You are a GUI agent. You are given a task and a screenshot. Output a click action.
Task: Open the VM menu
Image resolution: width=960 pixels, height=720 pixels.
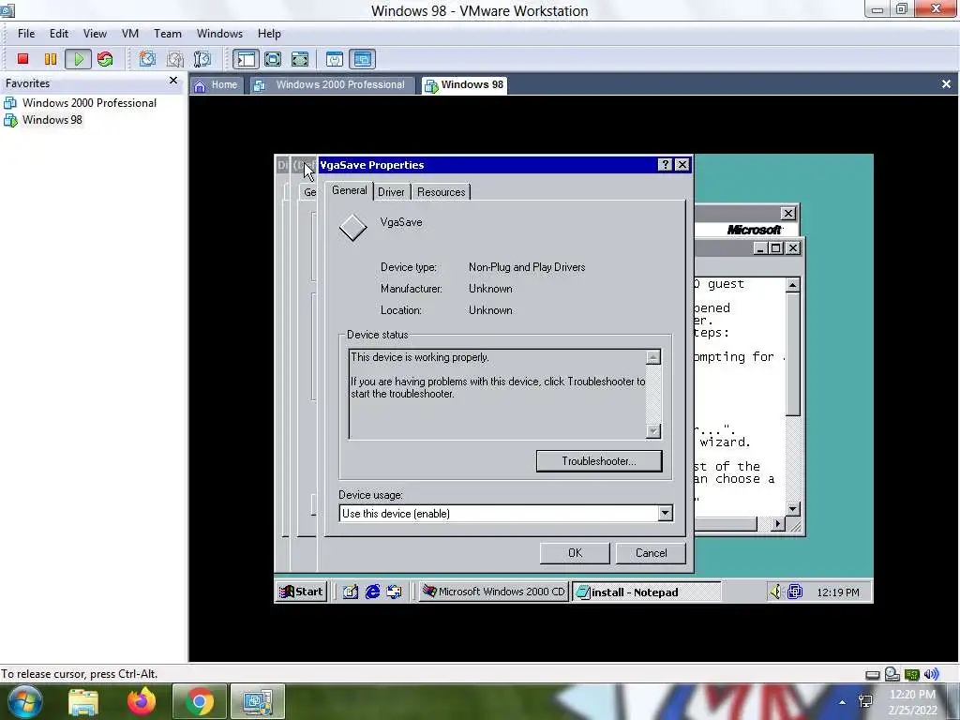(129, 34)
